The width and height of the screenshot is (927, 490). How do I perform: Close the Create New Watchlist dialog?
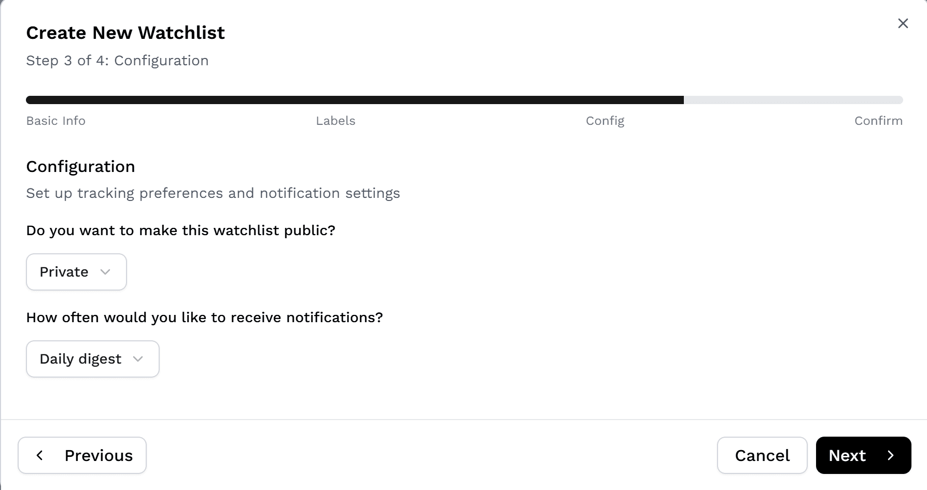903,23
